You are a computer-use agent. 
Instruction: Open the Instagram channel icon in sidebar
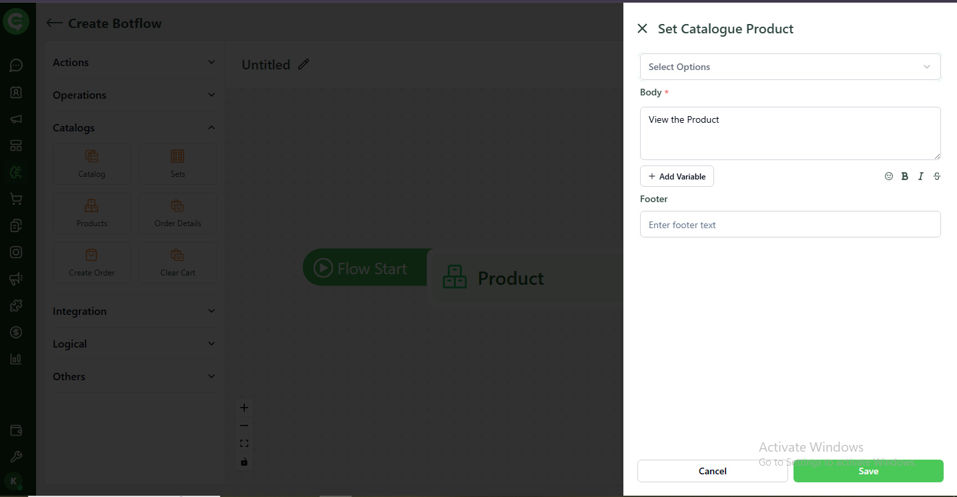click(16, 252)
